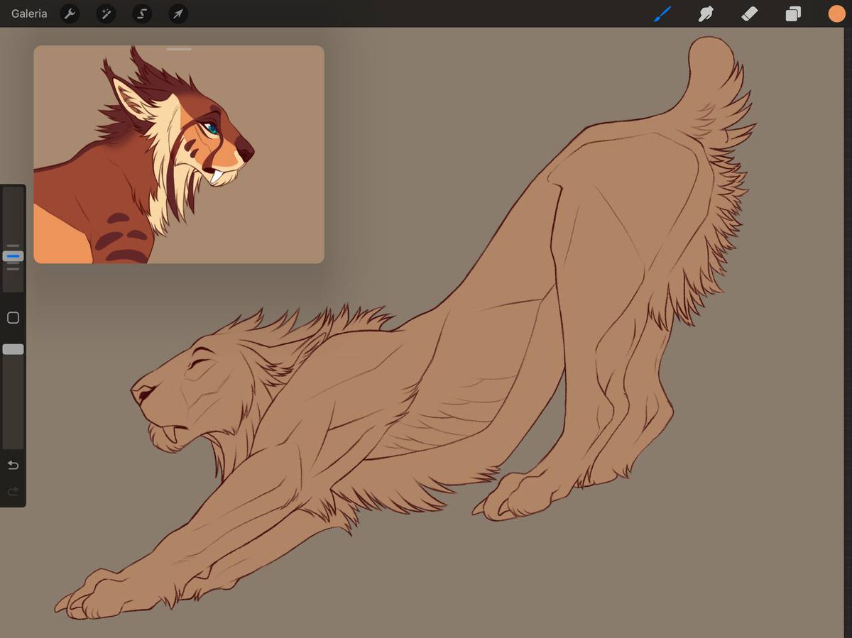Tap the square modifier button in sidebar
Screen dimensions: 852x638
pyautogui.click(x=13, y=318)
